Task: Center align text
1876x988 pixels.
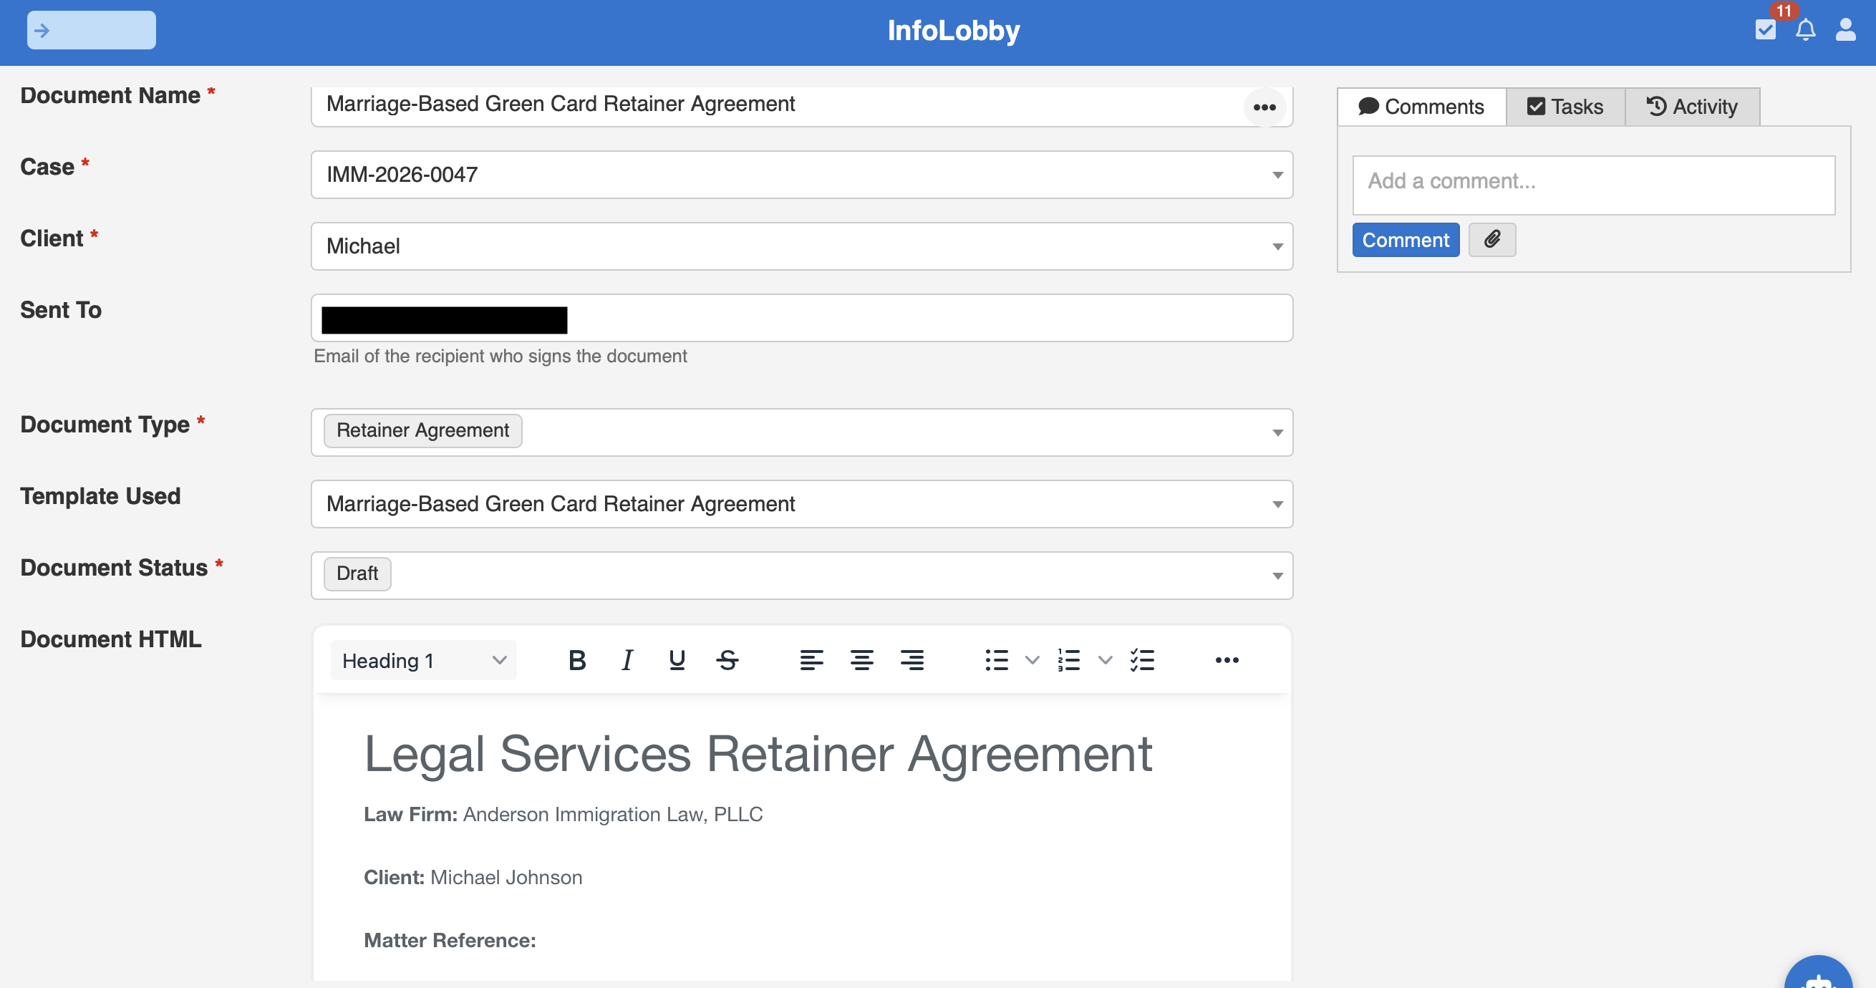Action: [861, 659]
